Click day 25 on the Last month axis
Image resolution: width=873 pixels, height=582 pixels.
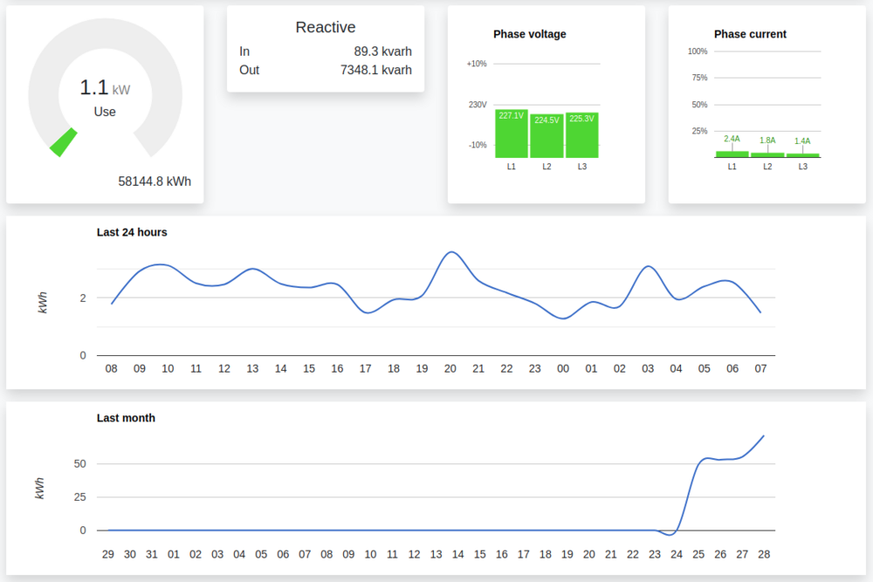pyautogui.click(x=698, y=554)
